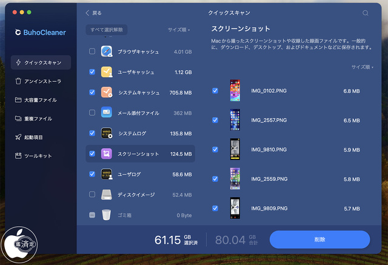Click the trash can icon for ゴミ箱
Screen dimensions: 388x265
coord(107,215)
